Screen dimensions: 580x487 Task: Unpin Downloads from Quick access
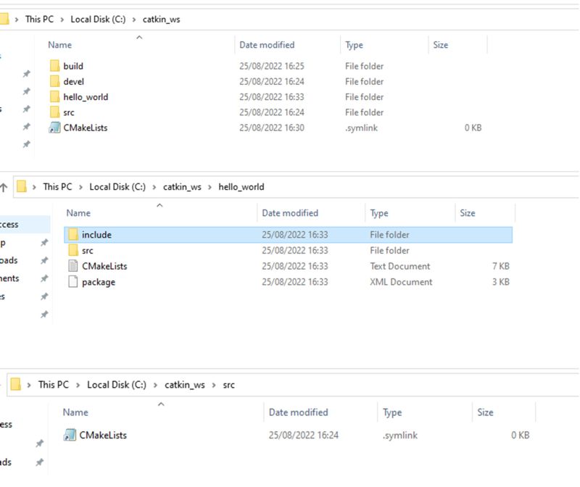click(x=44, y=260)
